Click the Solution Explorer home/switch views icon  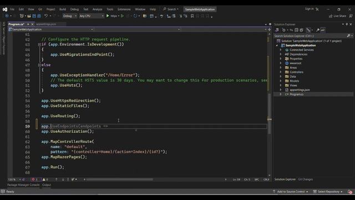(x=277, y=30)
